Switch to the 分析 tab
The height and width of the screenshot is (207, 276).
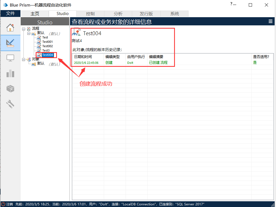118,14
